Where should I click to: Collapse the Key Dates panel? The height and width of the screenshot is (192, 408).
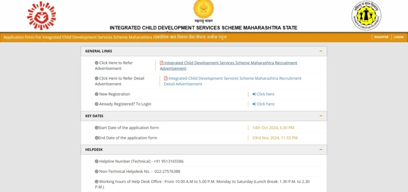point(321,116)
